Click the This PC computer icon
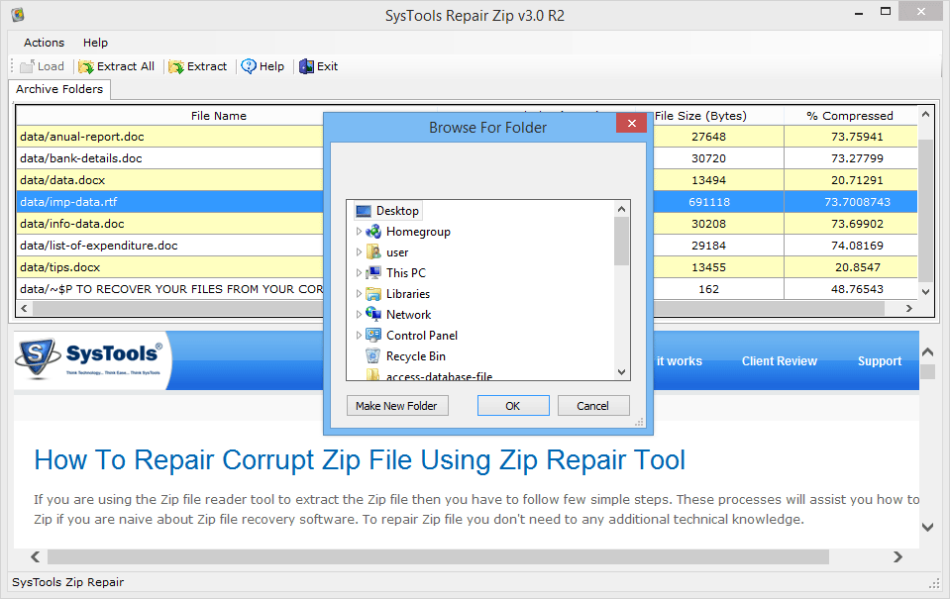 tap(373, 272)
